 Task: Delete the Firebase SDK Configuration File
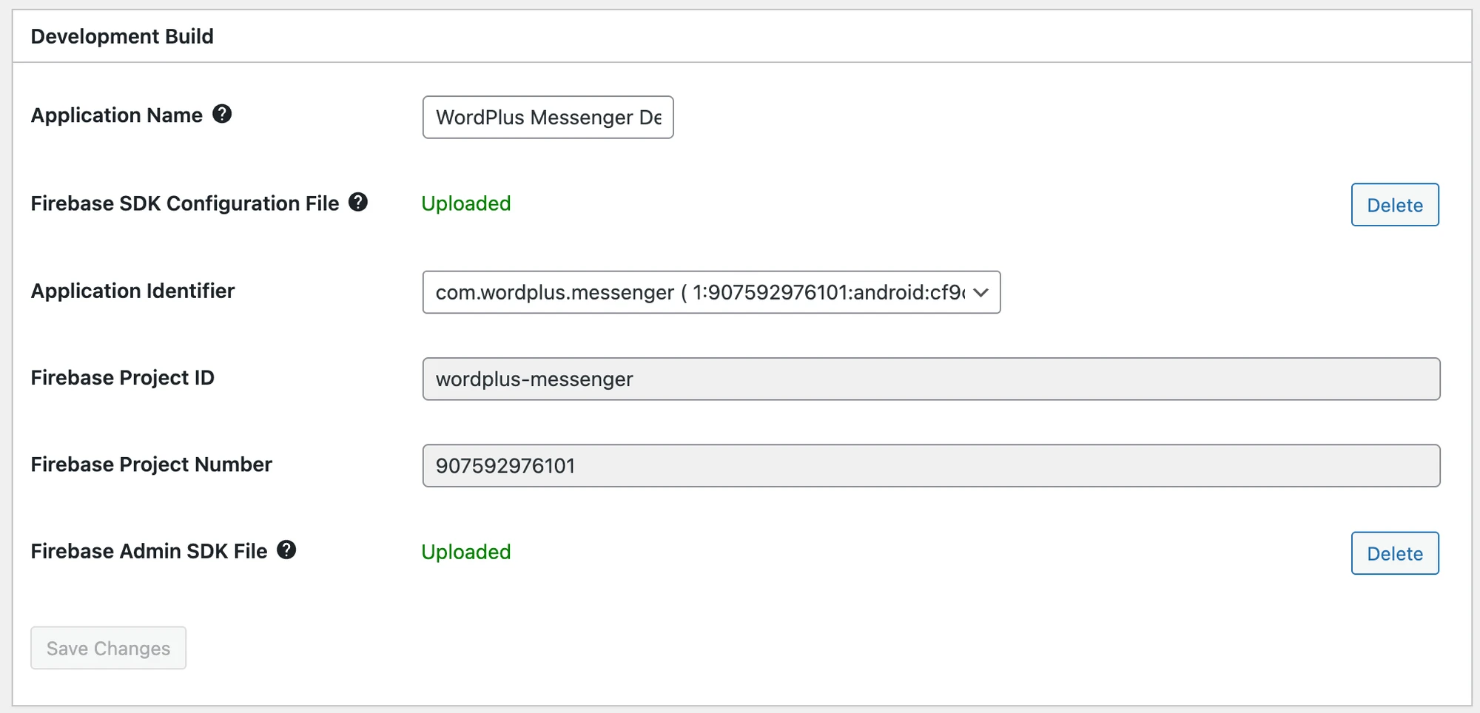pos(1395,205)
